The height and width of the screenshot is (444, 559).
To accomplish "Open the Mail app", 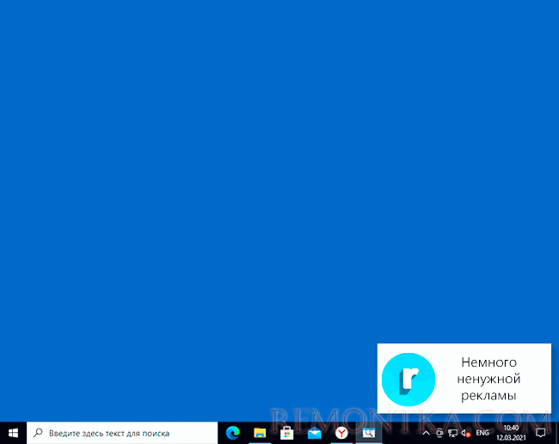I will click(314, 433).
